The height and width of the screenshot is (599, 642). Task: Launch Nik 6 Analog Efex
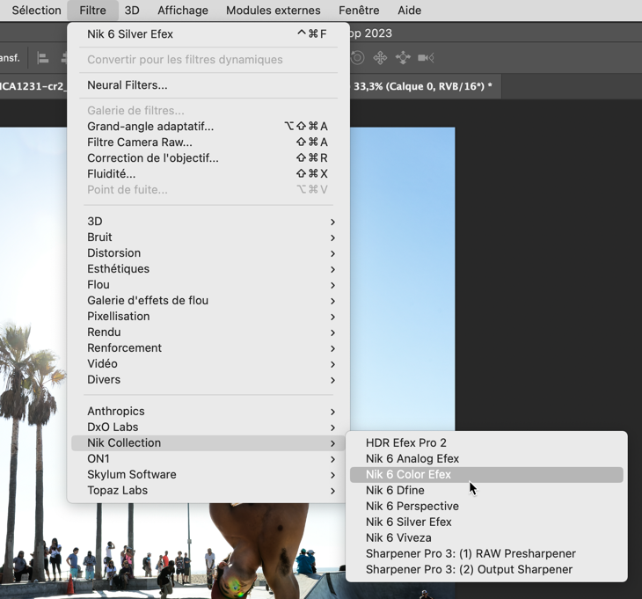click(486, 459)
